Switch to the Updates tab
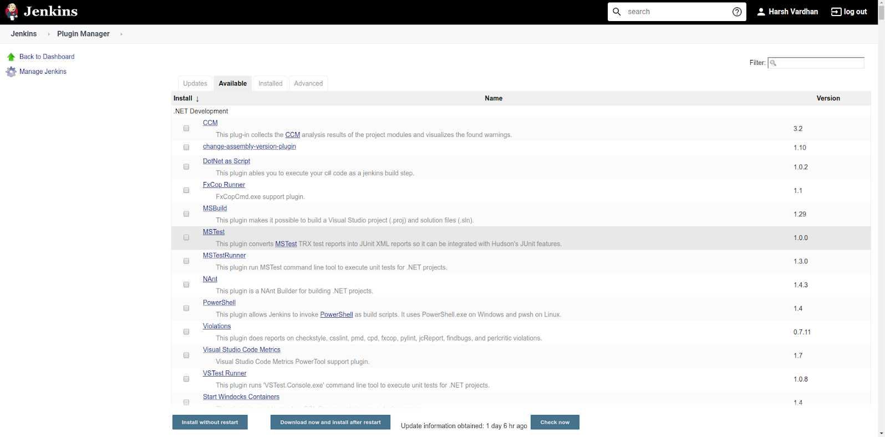The width and height of the screenshot is (885, 437). [195, 83]
